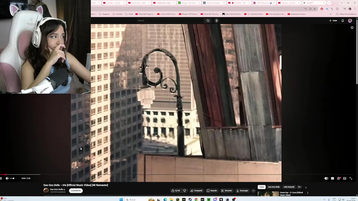Open the Minecraft Plugins bookmark
Screen dimensions: 358x201
pyautogui.click(x=145, y=14)
